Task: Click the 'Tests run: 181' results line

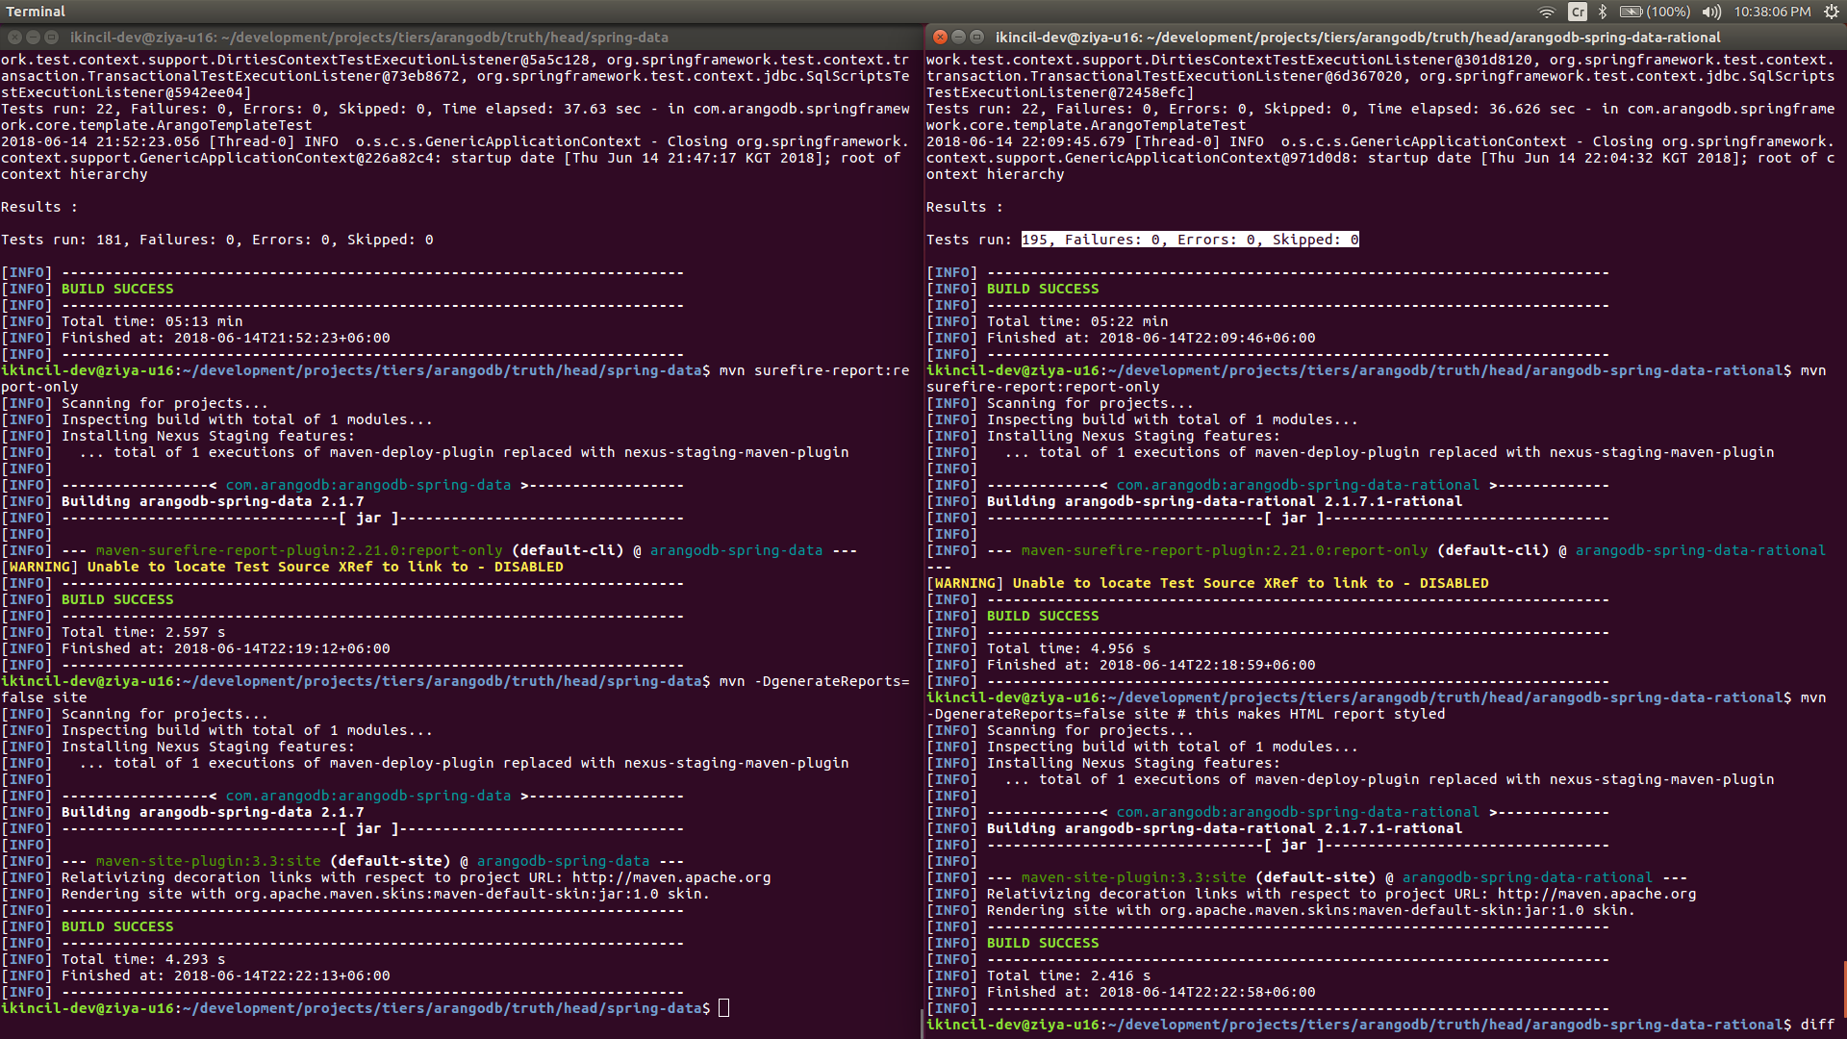Action: [x=217, y=240]
